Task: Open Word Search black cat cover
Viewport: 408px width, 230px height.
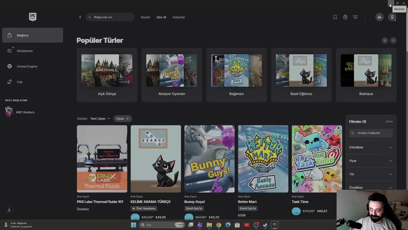Action: (156, 159)
